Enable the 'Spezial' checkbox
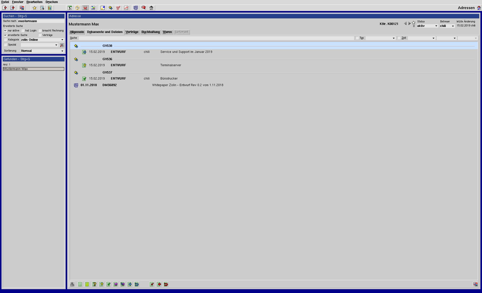Screen dimensions: 482x293 (6, 45)
